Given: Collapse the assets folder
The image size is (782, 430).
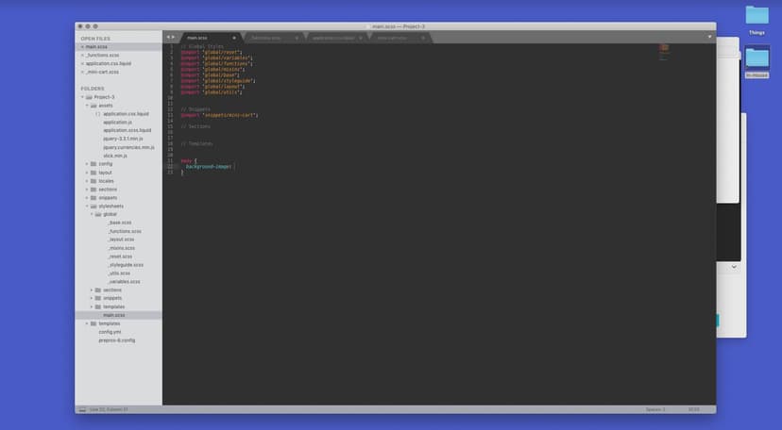Looking at the screenshot, I should 87,106.
